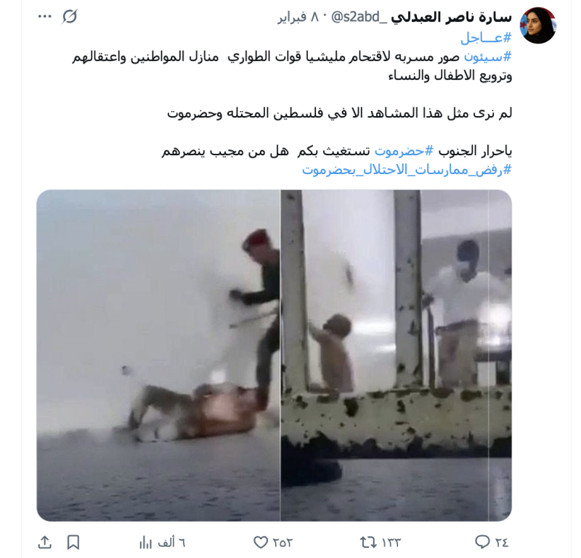Open the author's profile avatar
The image size is (581, 558).
[x=537, y=25]
